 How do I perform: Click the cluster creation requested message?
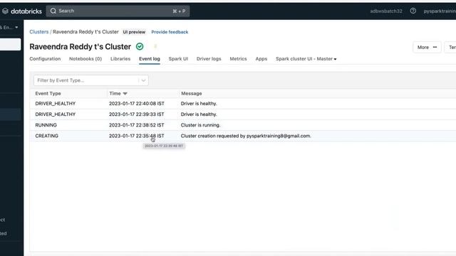click(x=246, y=136)
